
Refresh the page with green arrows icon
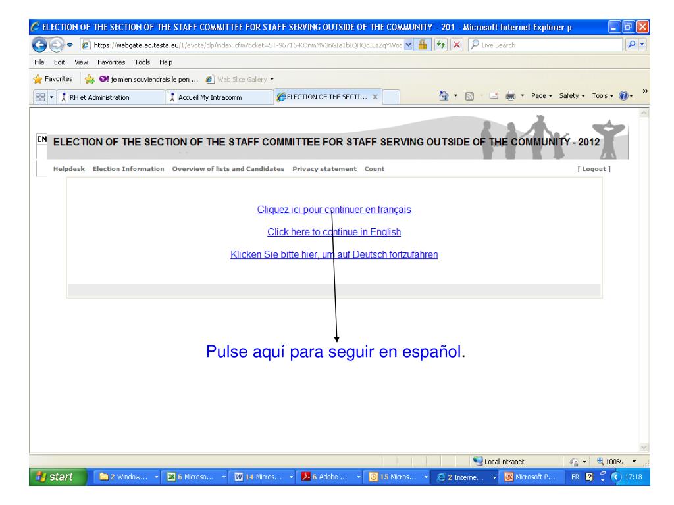(x=441, y=45)
